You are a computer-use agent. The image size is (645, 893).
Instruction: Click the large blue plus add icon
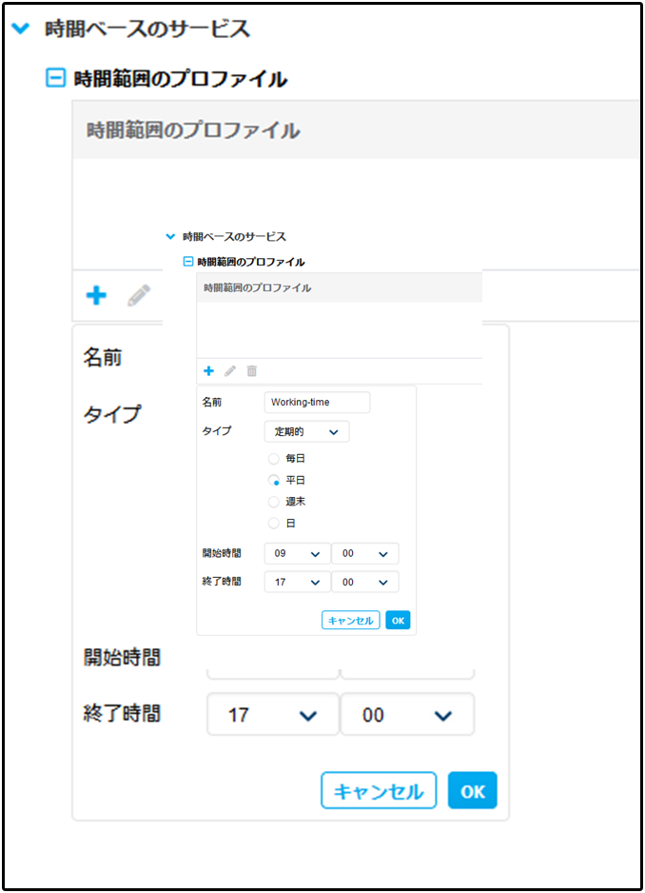pos(96,296)
